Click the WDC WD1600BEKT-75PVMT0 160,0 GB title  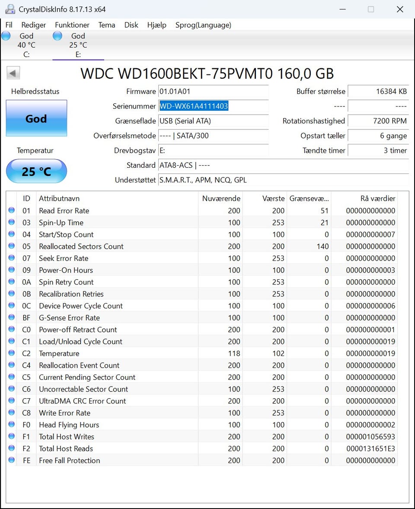point(207,74)
